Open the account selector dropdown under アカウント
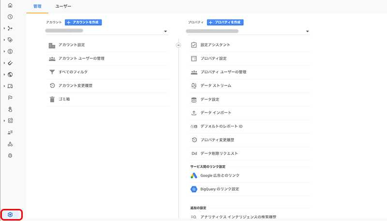Screen dimensions: 387x221 [106, 31]
